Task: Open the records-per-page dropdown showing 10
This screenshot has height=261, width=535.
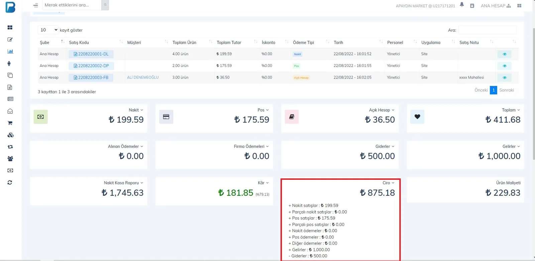Action: (x=48, y=30)
